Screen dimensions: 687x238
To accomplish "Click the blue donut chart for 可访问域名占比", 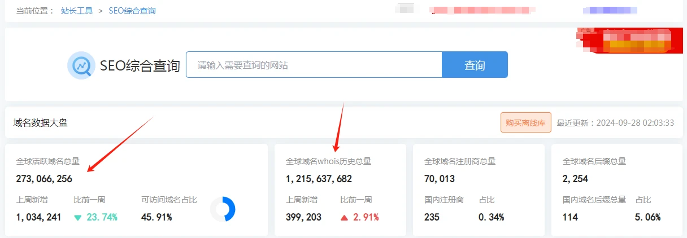I will click(x=223, y=209).
